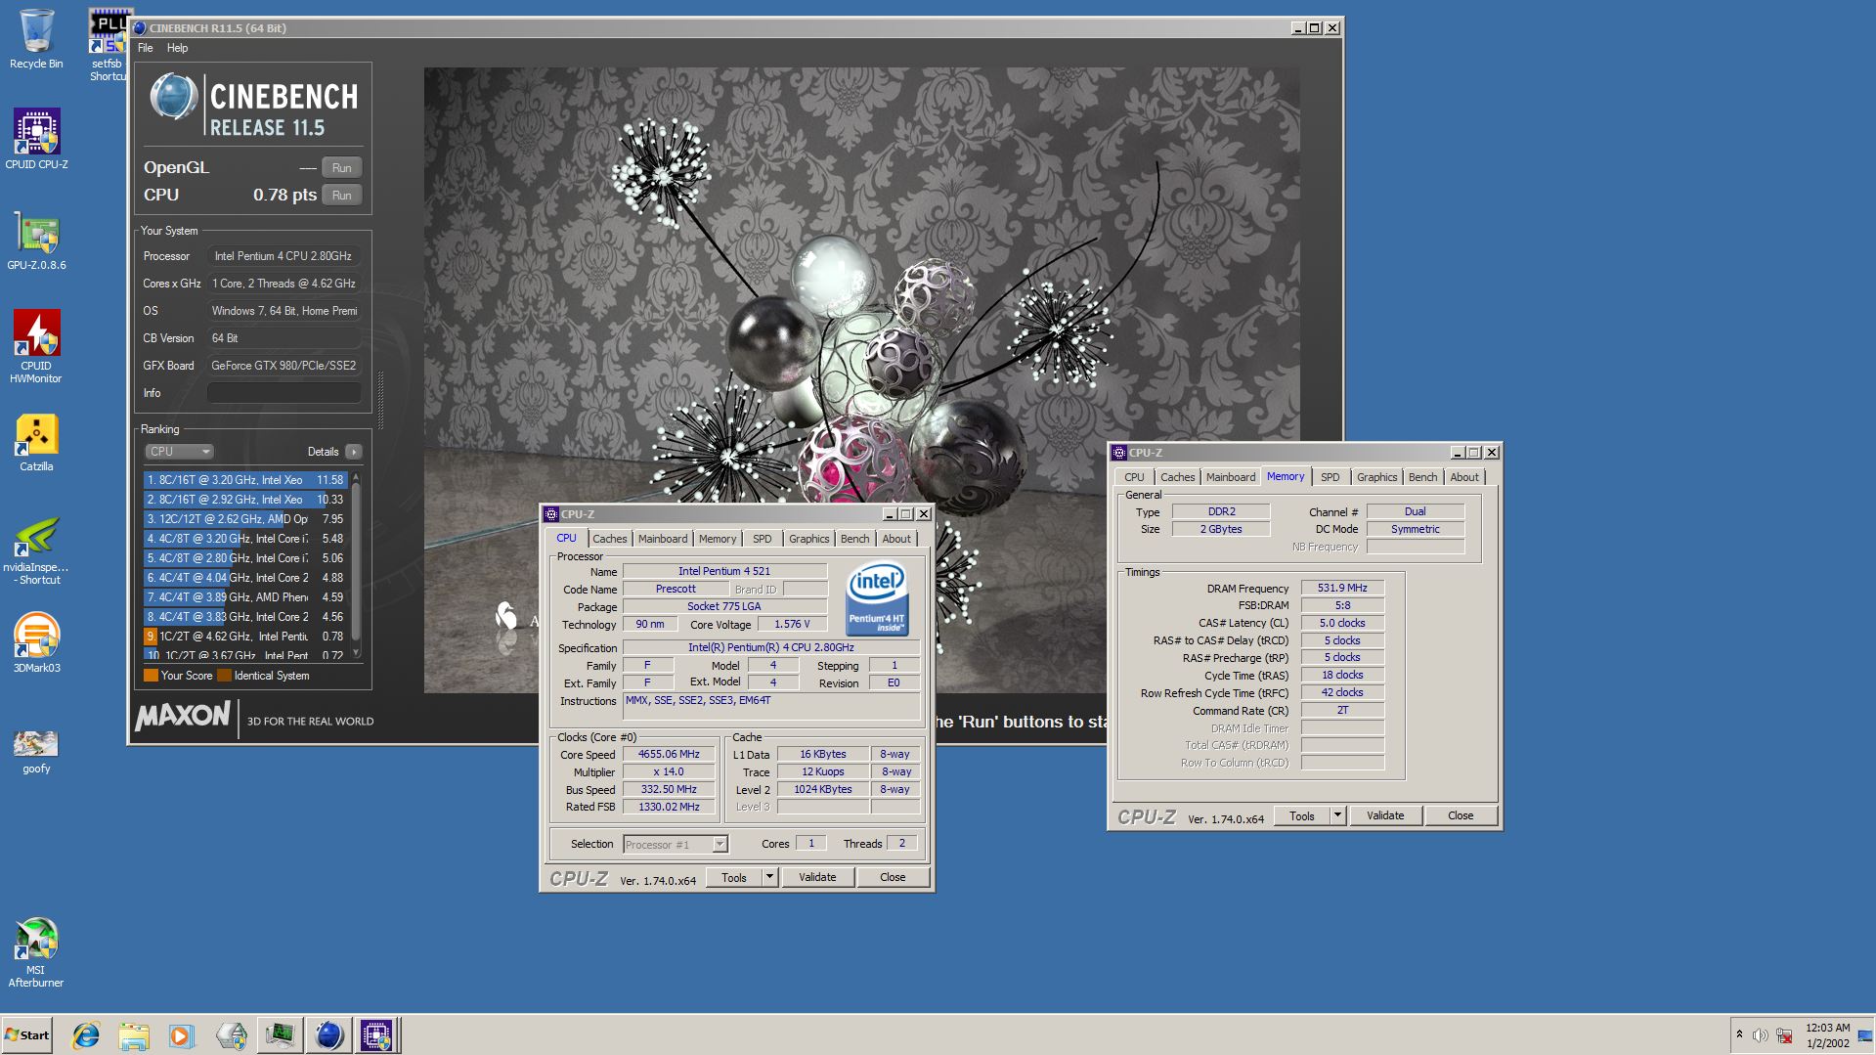
Task: Open Internet Explorer from the taskbar
Action: point(86,1035)
